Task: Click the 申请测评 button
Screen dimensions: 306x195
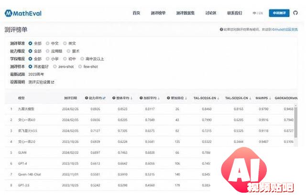Action: pos(279,13)
